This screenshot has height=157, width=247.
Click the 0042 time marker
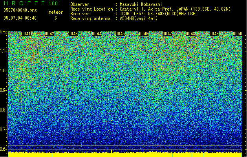click(x=49, y=34)
